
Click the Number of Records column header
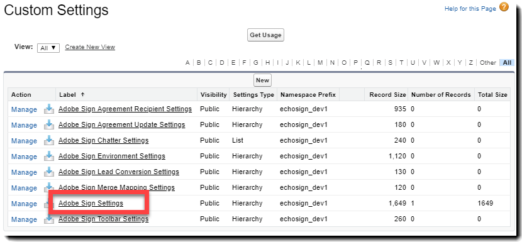[x=441, y=94]
